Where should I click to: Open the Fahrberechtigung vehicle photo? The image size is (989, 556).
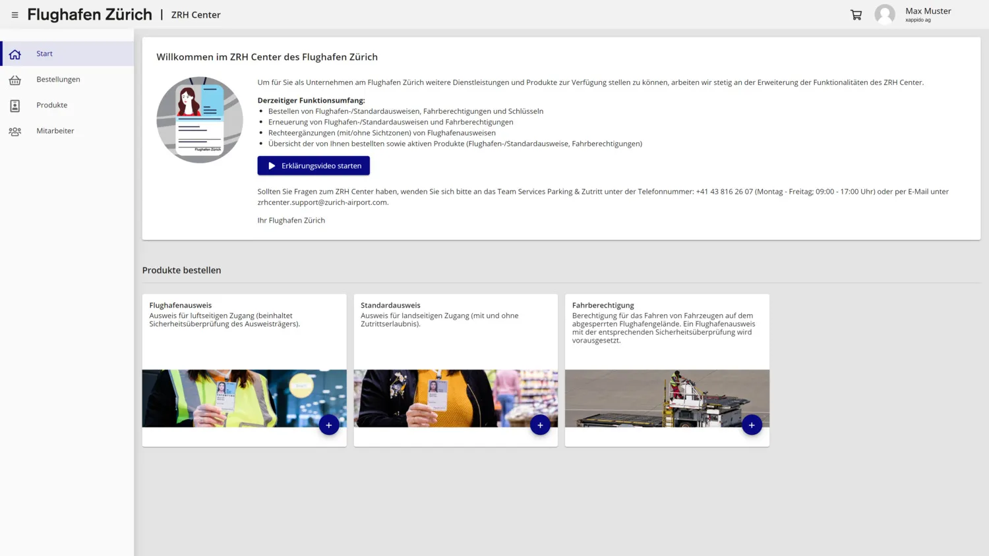click(x=667, y=399)
